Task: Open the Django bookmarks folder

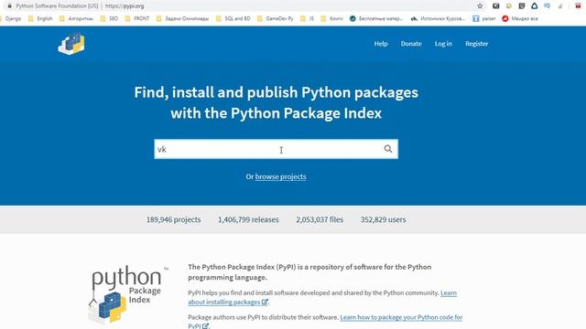Action: point(10,18)
